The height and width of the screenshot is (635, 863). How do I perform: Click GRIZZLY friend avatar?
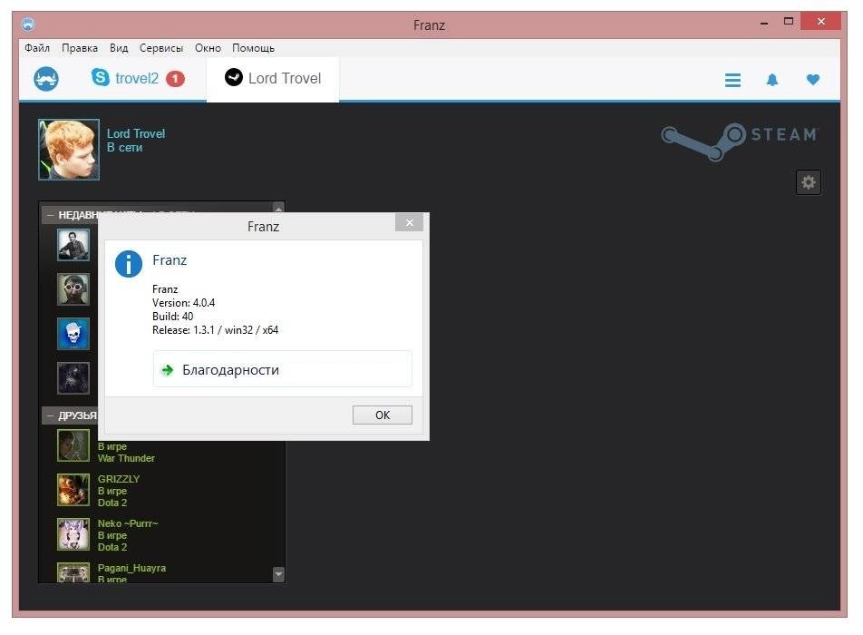(73, 490)
